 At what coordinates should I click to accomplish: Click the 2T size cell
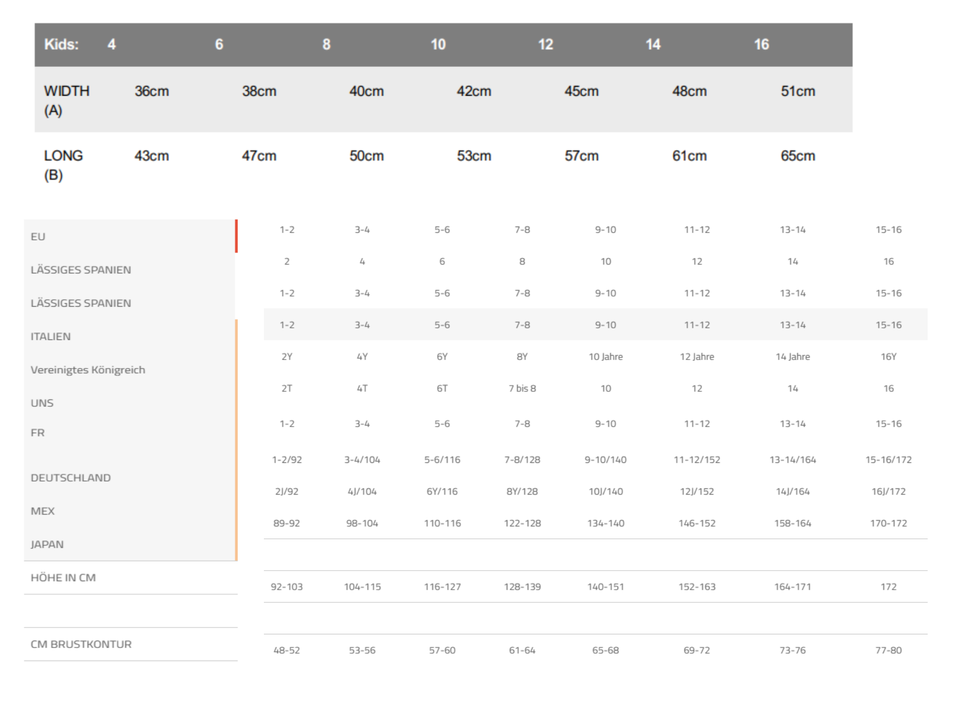tap(287, 388)
